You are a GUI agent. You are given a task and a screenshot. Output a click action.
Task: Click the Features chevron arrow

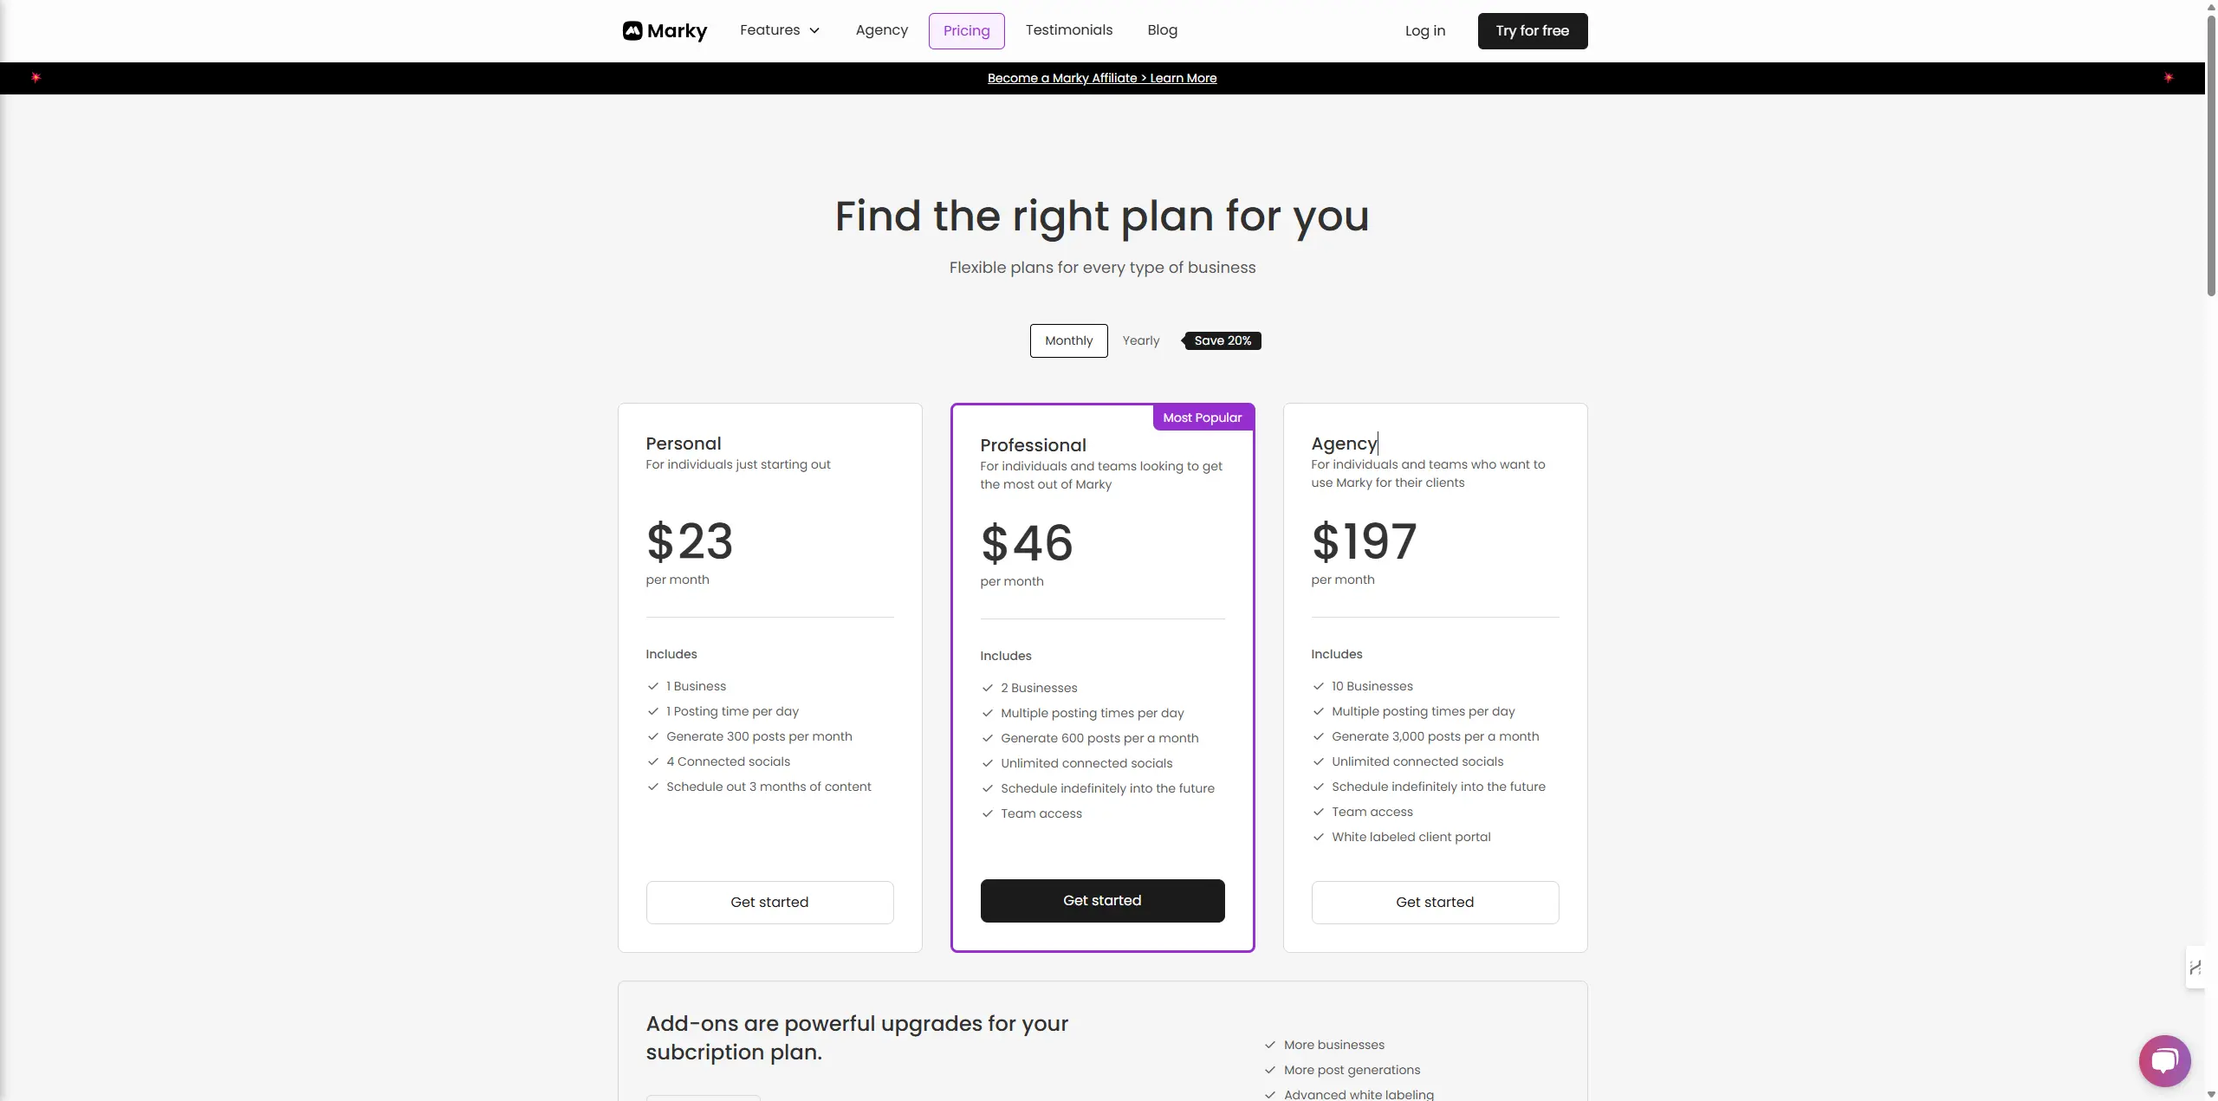[x=814, y=30]
